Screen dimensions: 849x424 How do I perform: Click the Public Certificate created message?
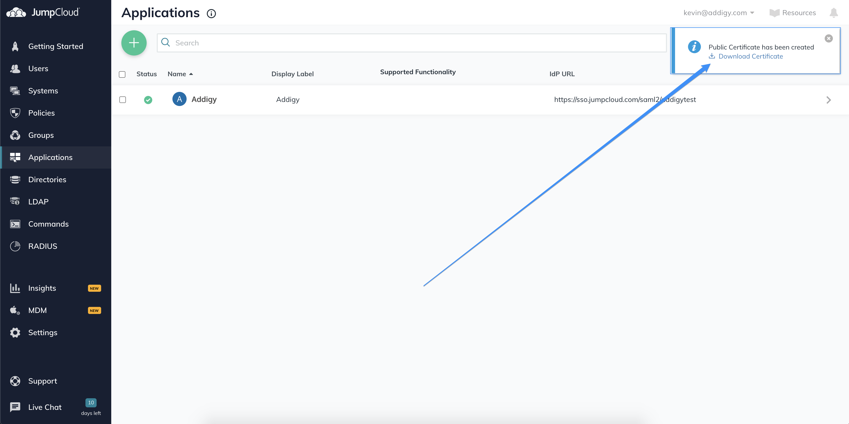(761, 47)
